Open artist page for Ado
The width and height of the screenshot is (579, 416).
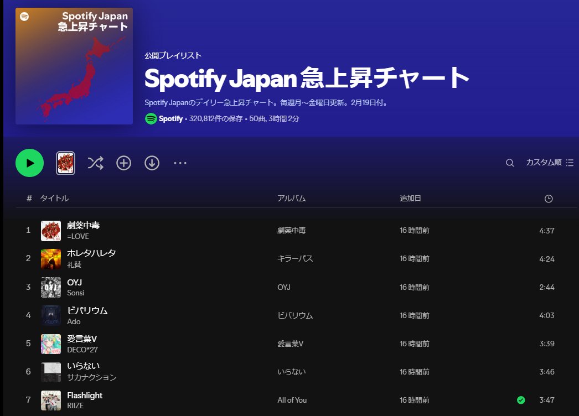pos(74,321)
